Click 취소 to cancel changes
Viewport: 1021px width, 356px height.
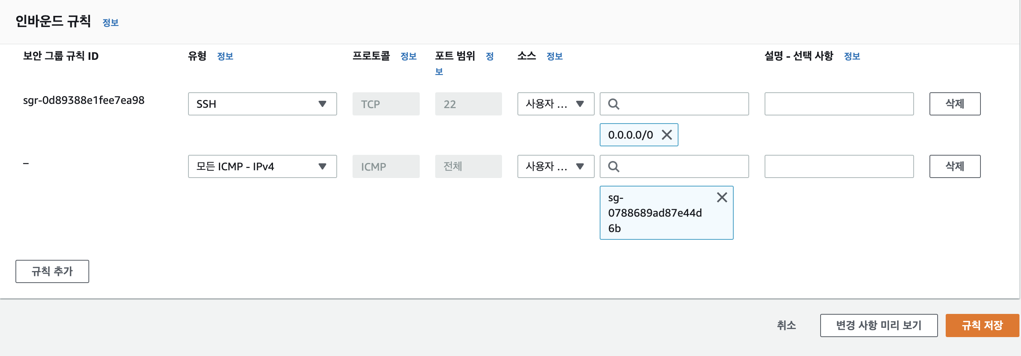(x=786, y=325)
